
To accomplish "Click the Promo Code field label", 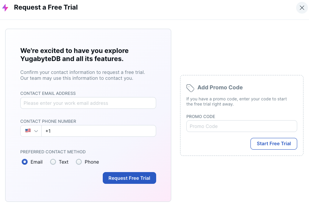I will (x=201, y=117).
